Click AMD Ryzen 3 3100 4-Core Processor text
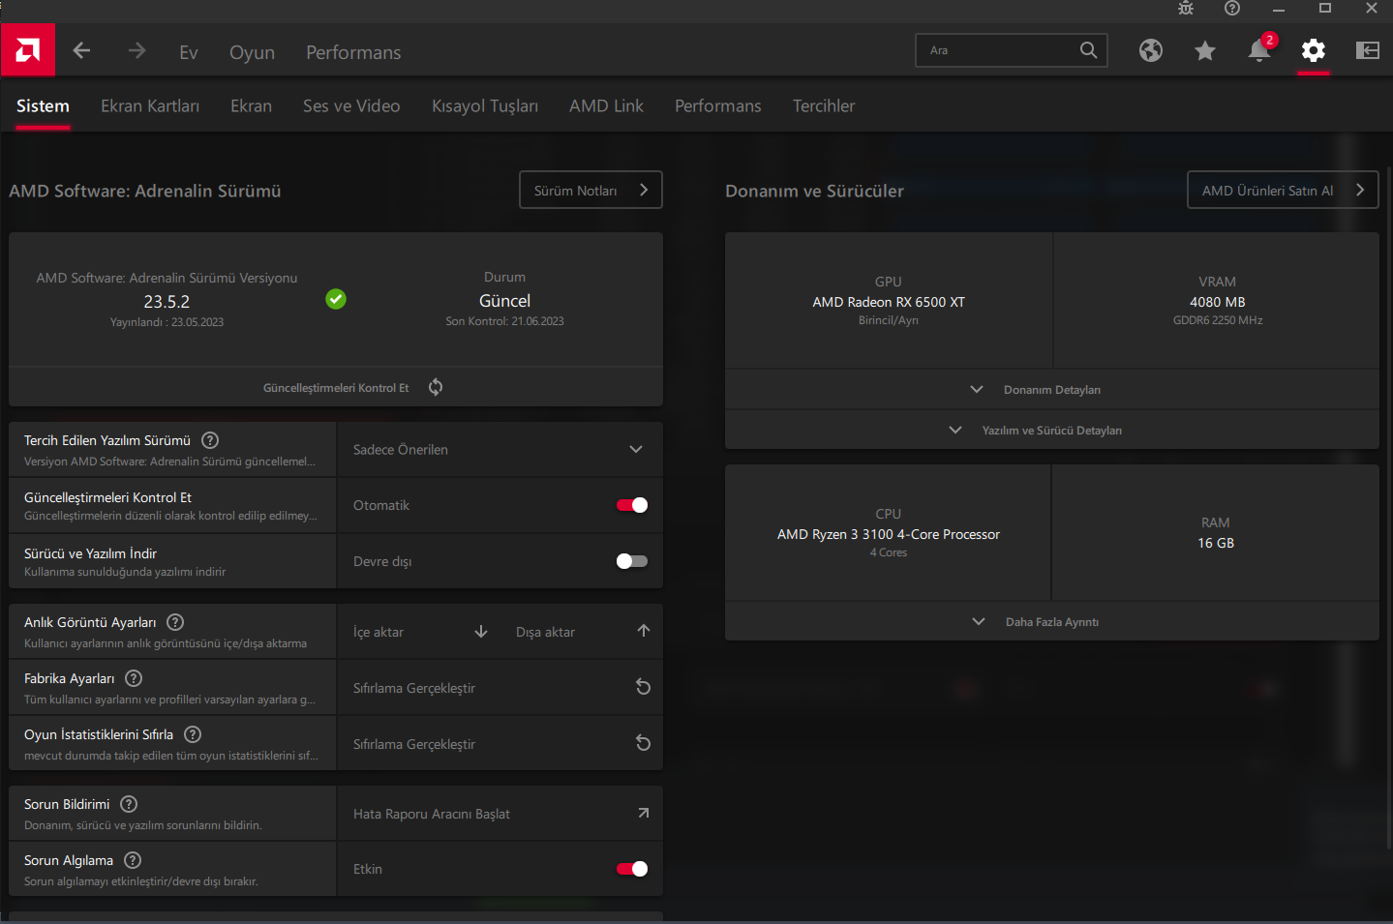The image size is (1393, 924). (x=889, y=534)
